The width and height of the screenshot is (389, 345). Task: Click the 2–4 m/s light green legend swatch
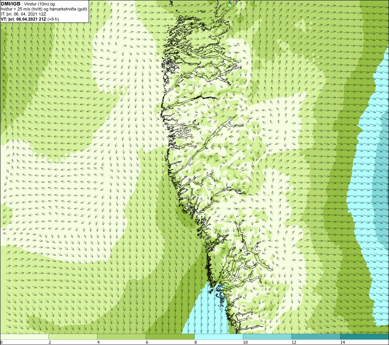pos(73,336)
